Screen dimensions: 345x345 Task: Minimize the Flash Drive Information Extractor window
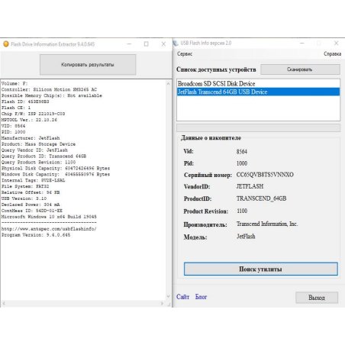[129, 44]
